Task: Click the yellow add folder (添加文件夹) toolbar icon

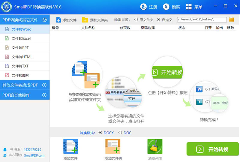Action: point(85,20)
